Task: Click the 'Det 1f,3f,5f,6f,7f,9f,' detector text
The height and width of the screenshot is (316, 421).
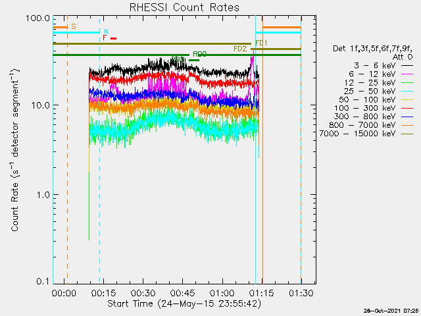Action: point(372,49)
